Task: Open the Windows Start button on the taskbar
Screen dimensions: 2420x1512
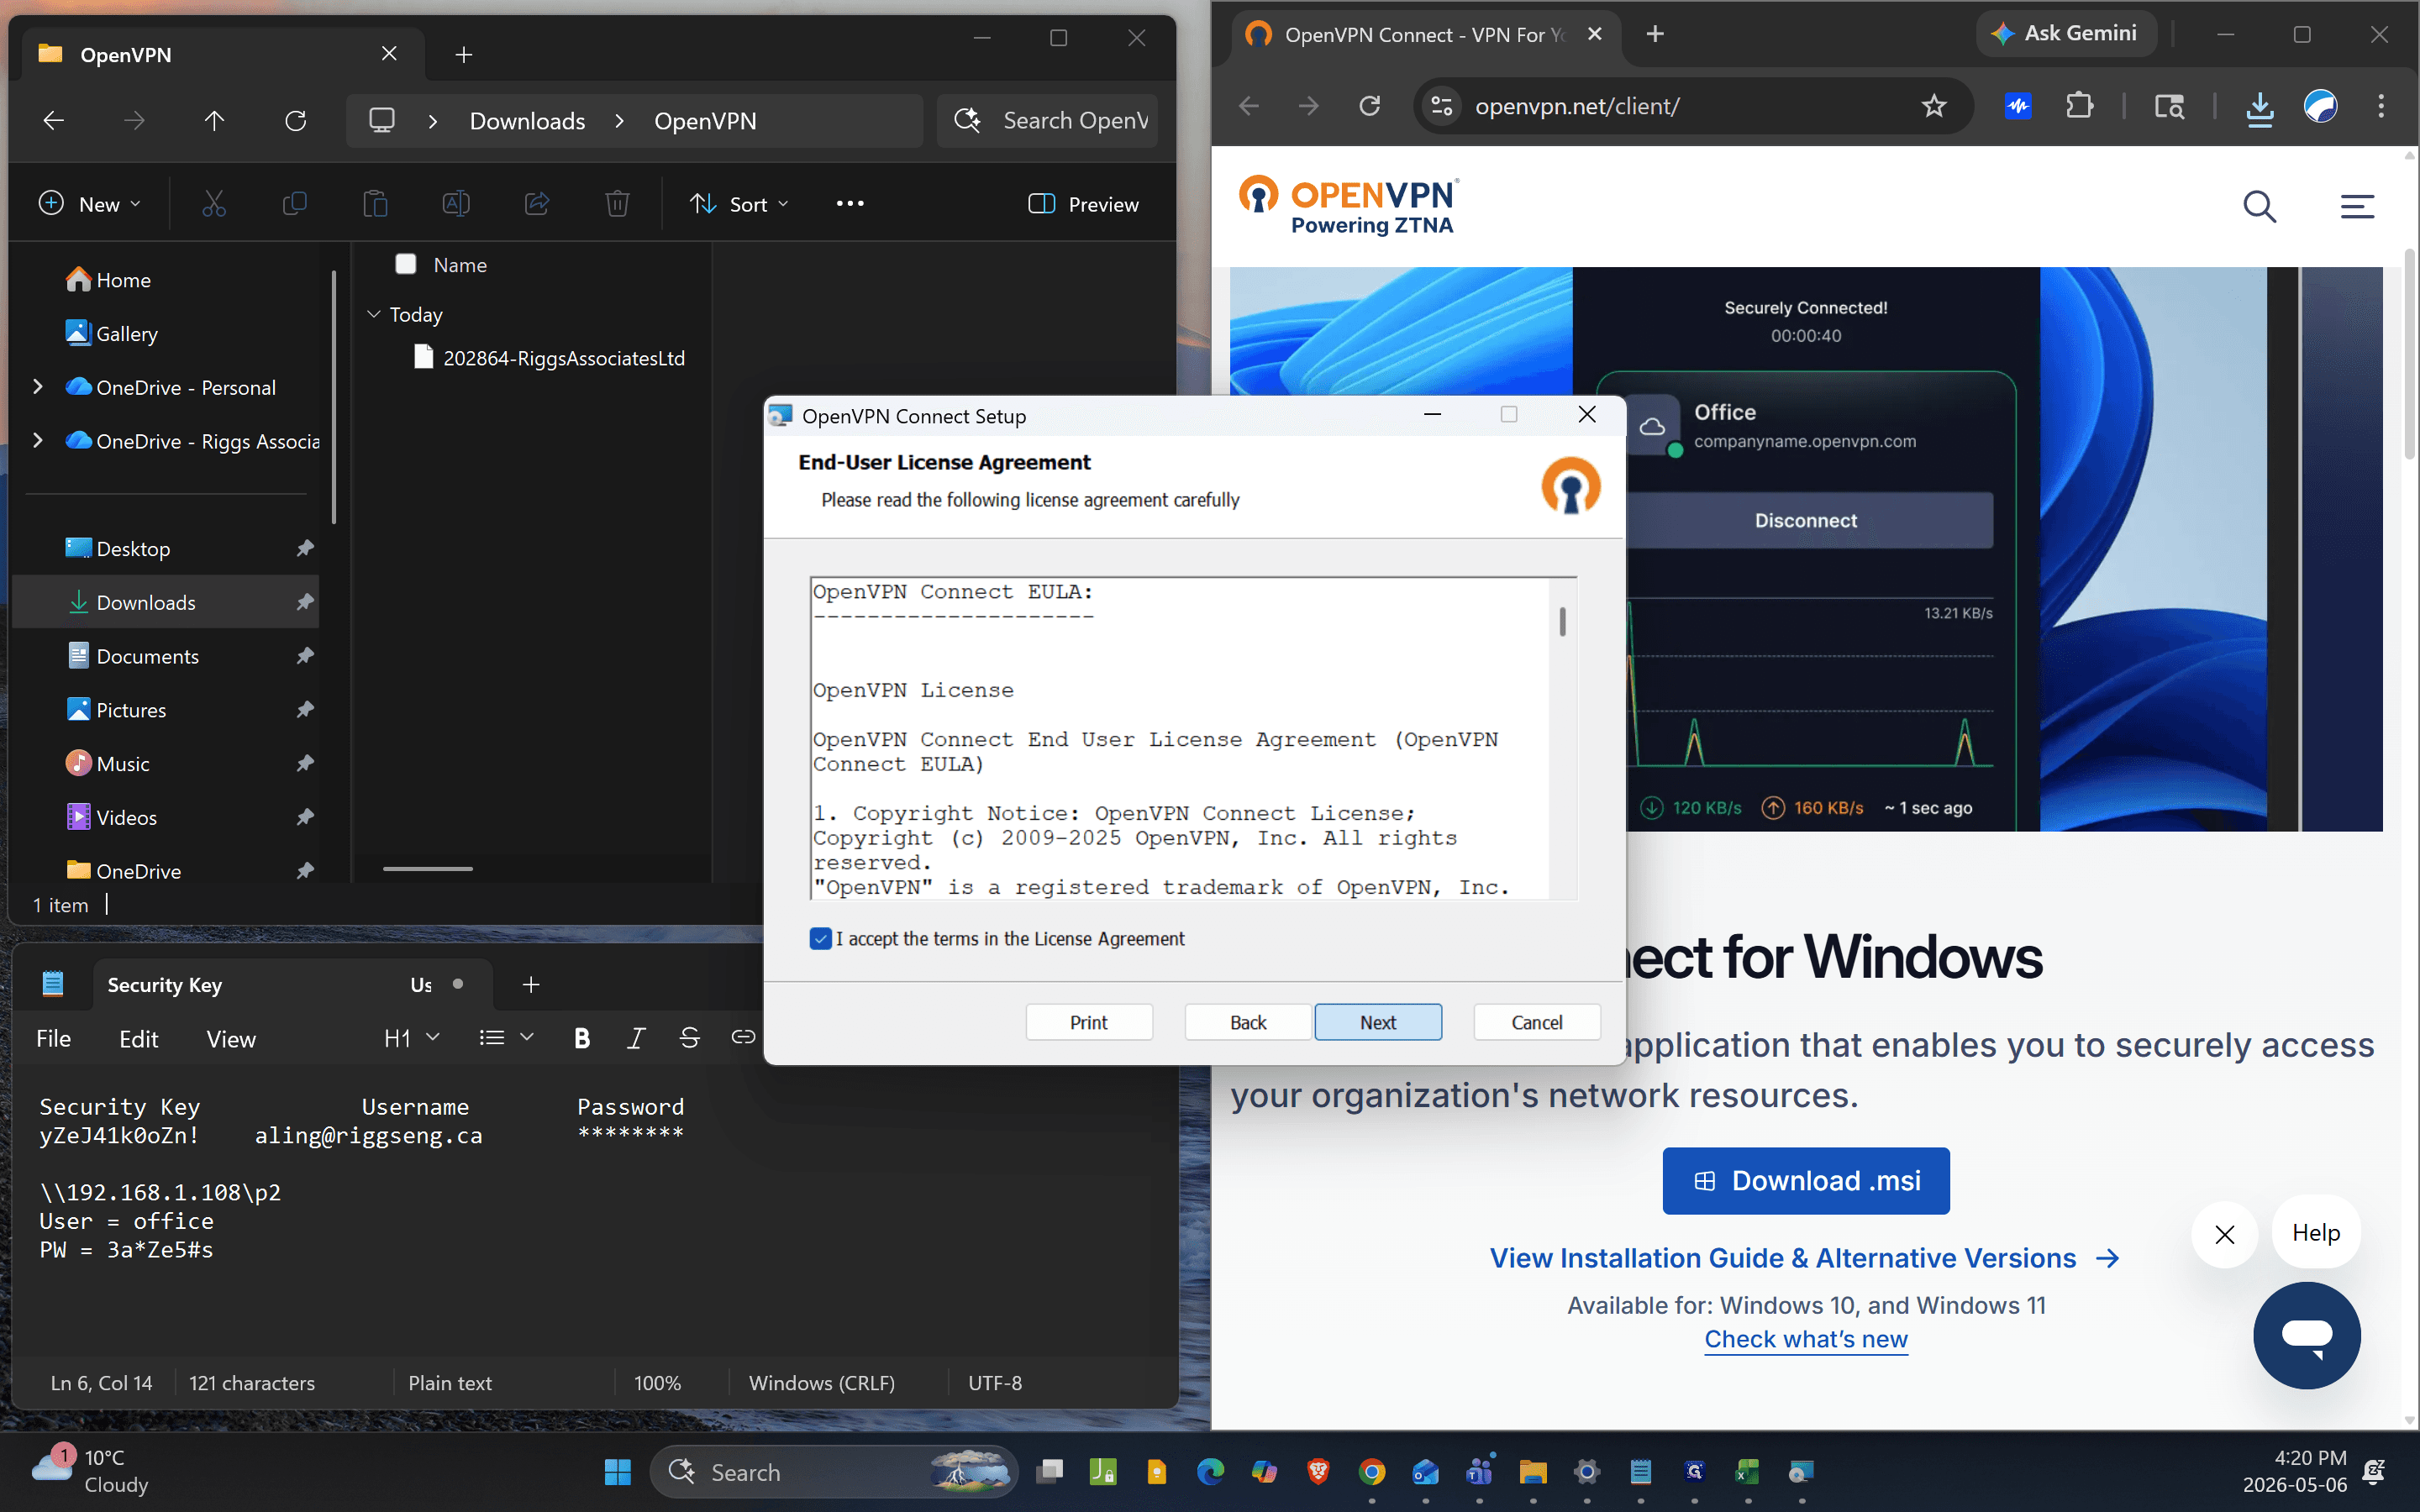Action: click(618, 1472)
